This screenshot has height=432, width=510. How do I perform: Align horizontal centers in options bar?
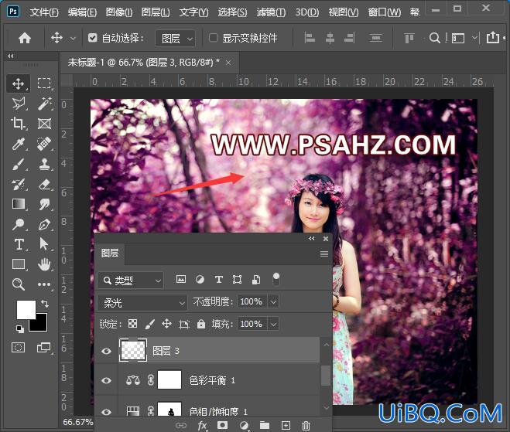tap(330, 38)
